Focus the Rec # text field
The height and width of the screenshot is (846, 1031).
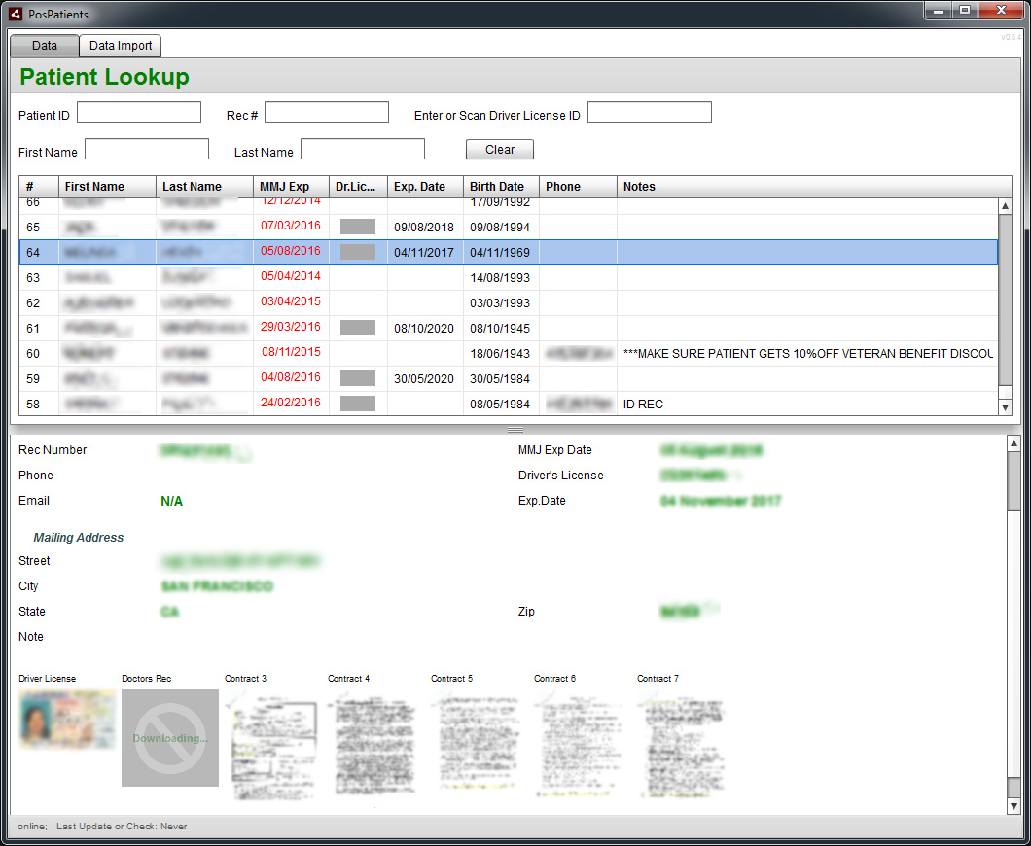click(x=326, y=113)
